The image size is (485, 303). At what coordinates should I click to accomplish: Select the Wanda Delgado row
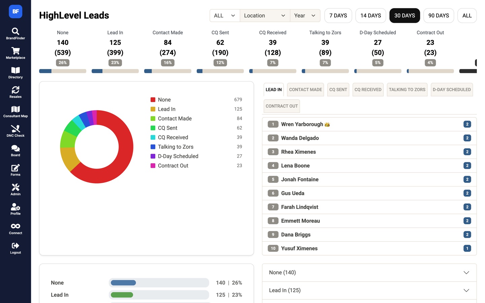[x=369, y=138]
